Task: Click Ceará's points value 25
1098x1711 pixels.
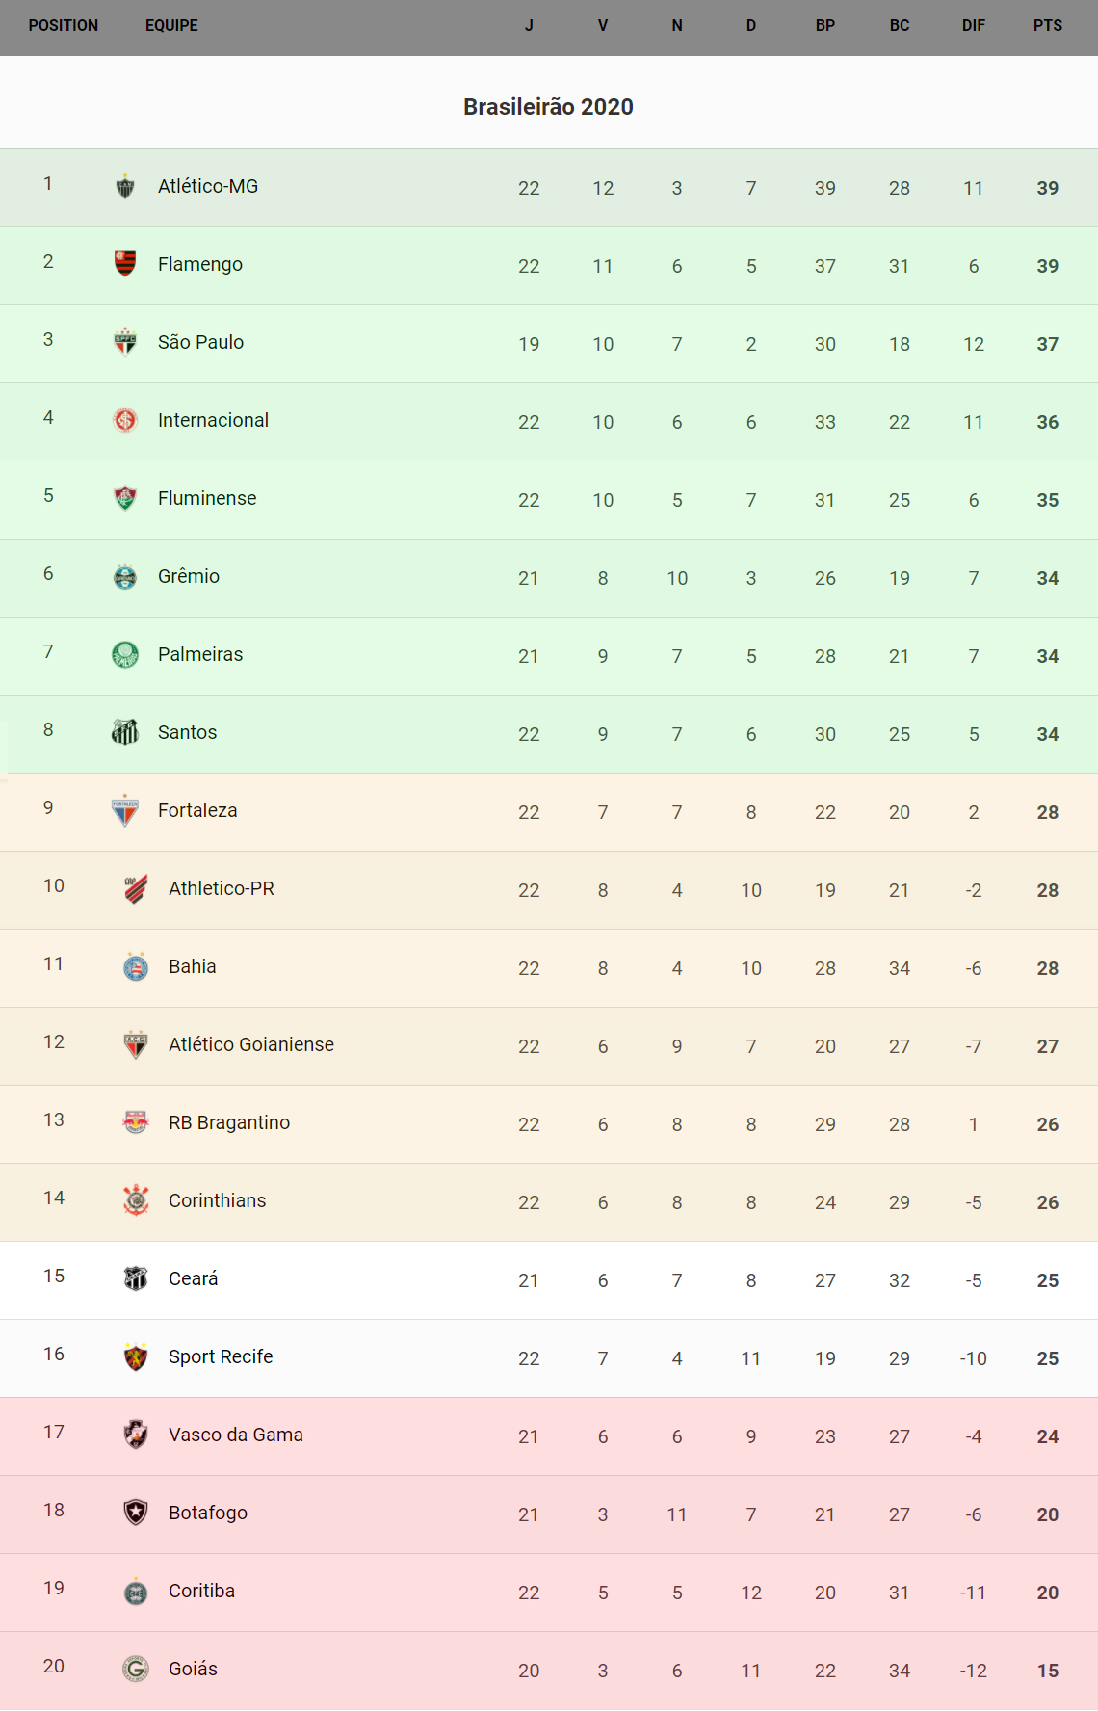Action: pyautogui.click(x=1048, y=1280)
